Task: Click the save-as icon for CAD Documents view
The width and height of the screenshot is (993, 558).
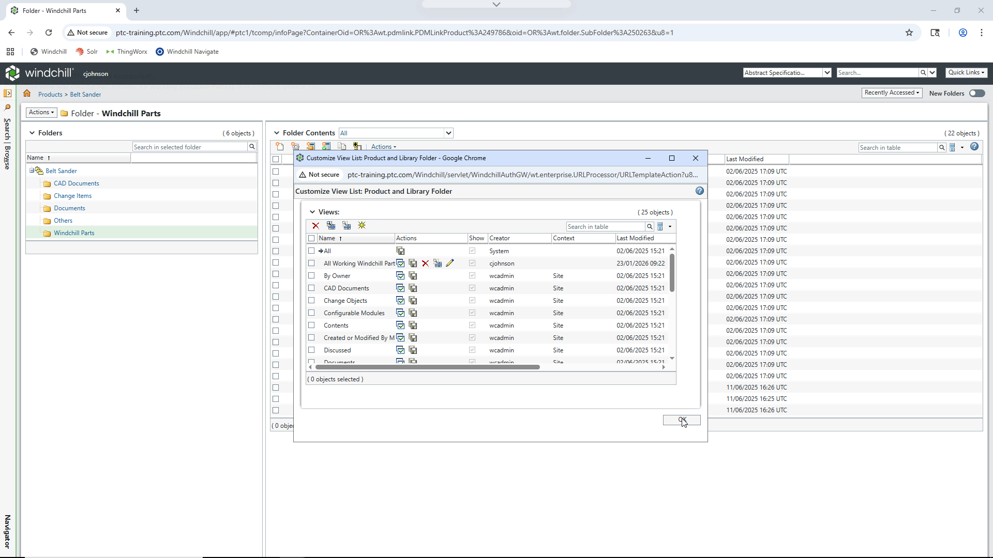Action: pyautogui.click(x=413, y=288)
